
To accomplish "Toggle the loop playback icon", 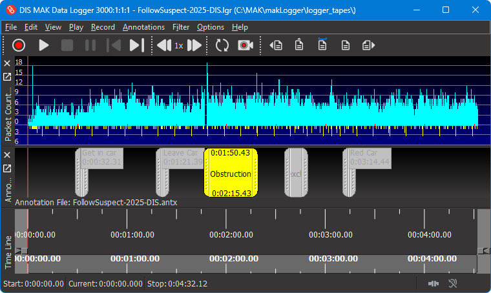I will click(222, 45).
